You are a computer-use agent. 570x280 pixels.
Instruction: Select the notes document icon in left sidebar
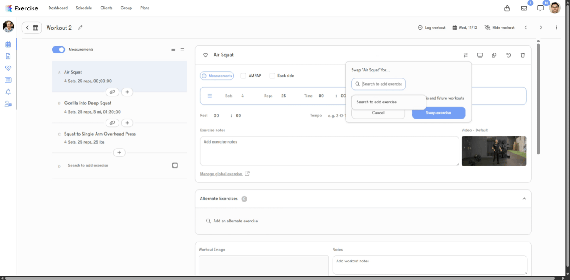pos(8,55)
